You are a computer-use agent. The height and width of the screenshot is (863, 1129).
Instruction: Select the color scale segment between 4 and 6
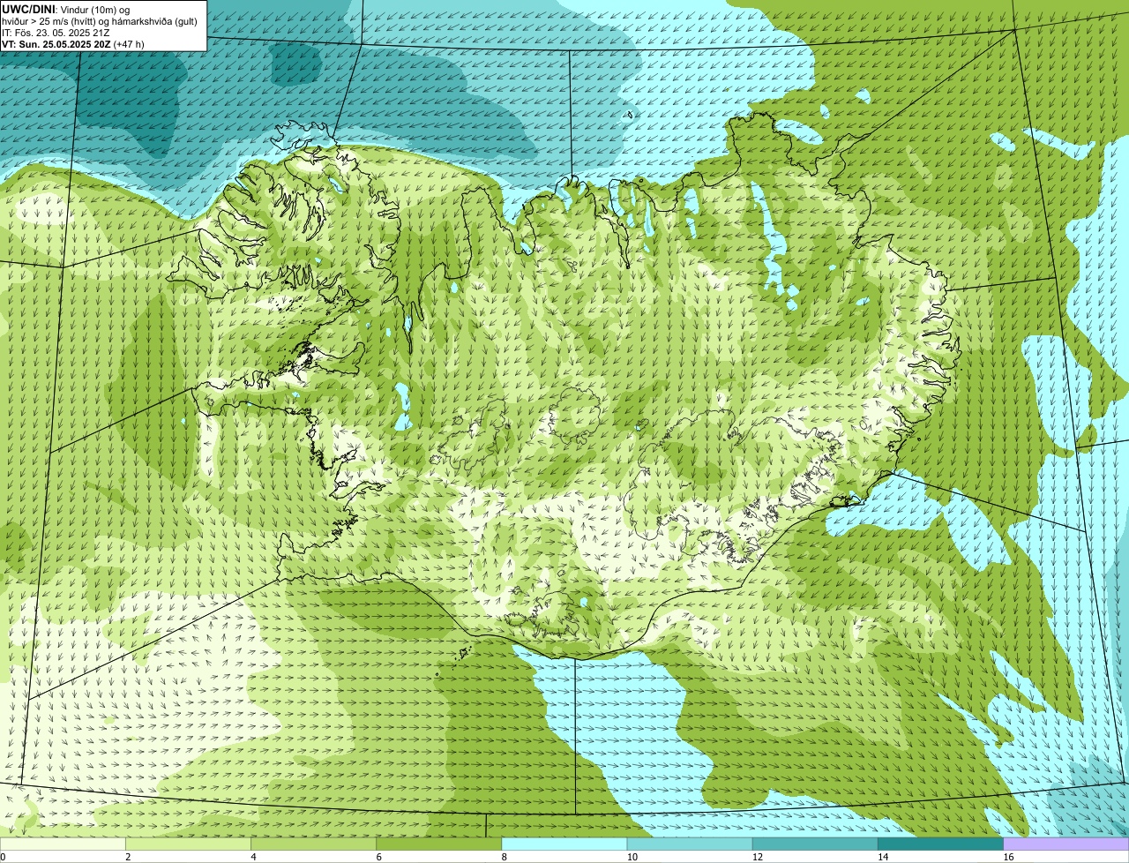pyautogui.click(x=314, y=844)
